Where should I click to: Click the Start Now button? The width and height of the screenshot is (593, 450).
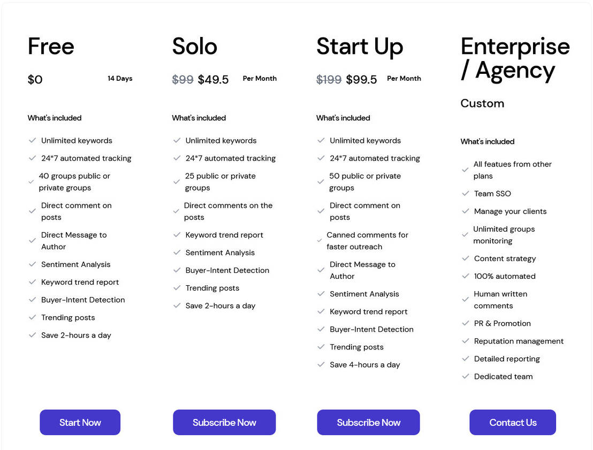coord(80,422)
